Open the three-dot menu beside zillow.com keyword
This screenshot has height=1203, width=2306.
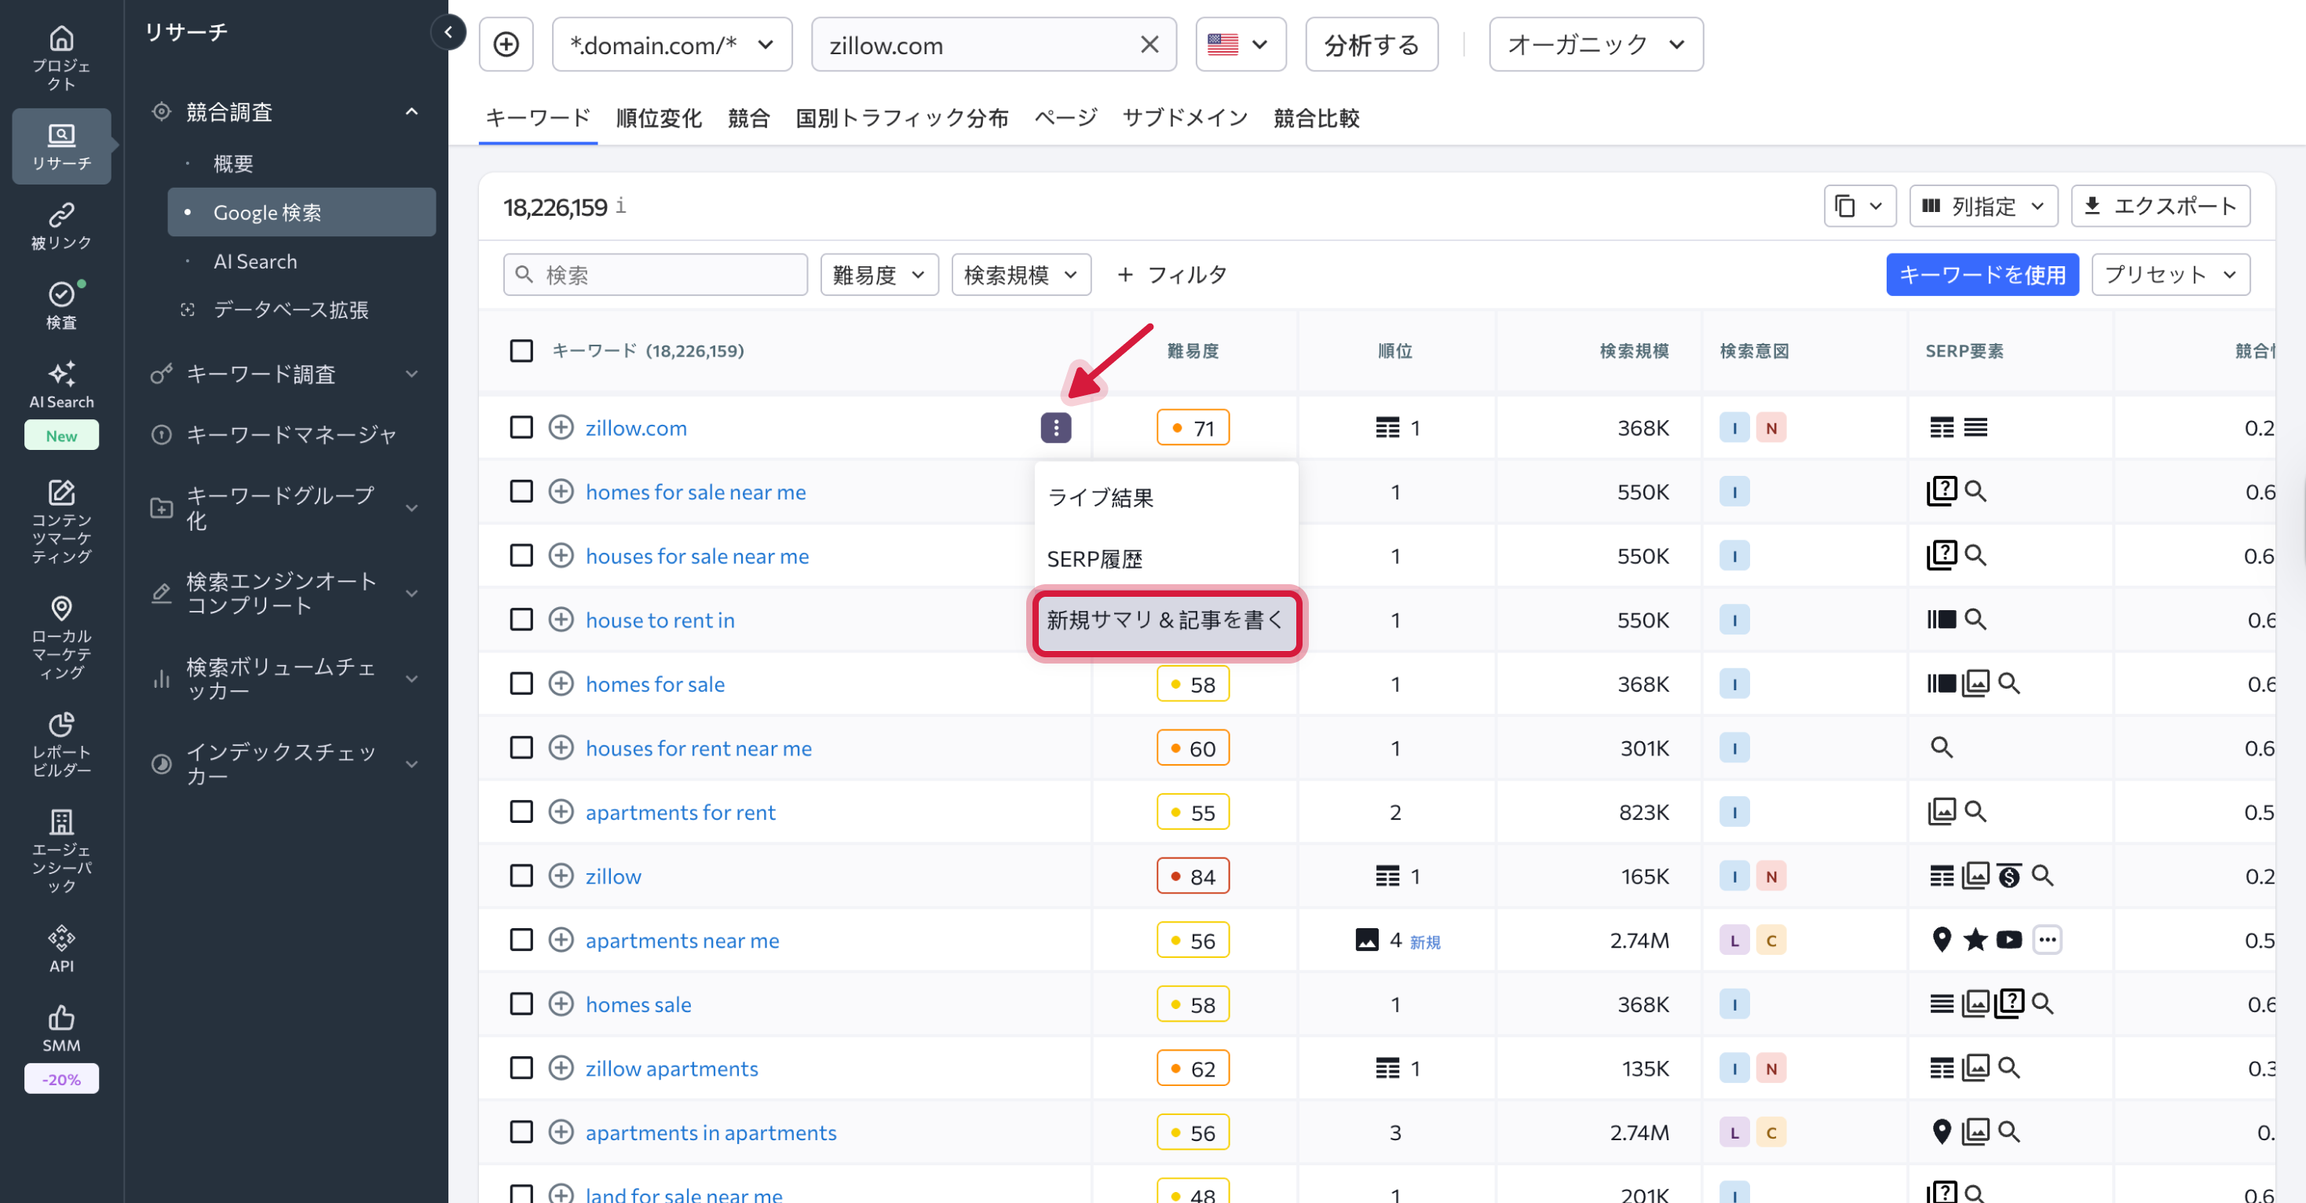click(1055, 428)
